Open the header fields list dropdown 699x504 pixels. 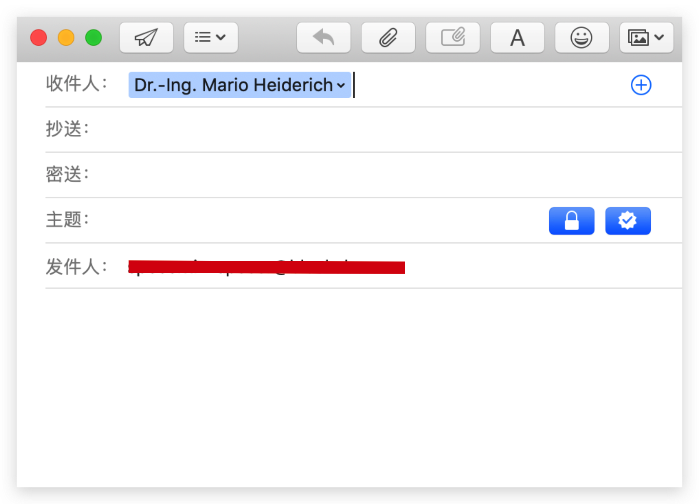[x=211, y=38]
